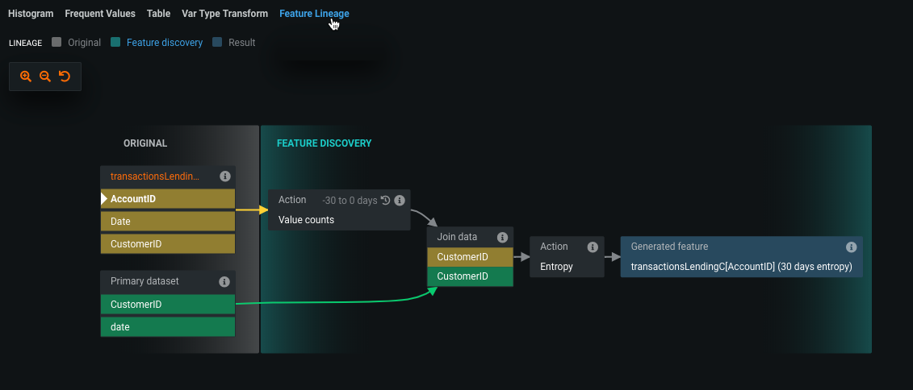Open the Frequent Values tab
This screenshot has height=390, width=913.
click(100, 14)
